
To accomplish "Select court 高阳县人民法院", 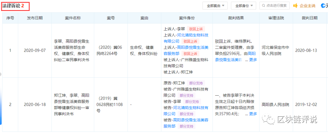I will point(275,105).
